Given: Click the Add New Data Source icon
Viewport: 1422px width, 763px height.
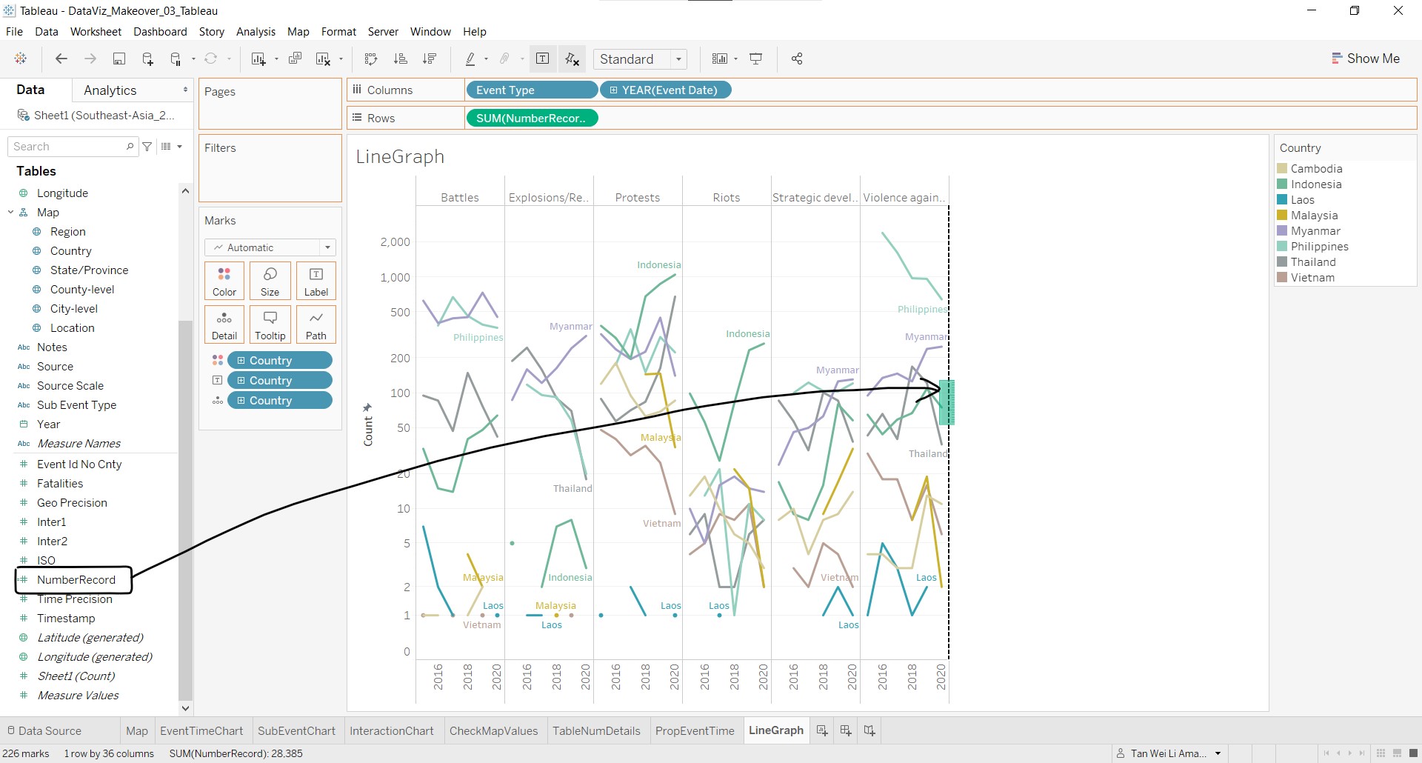Looking at the screenshot, I should (x=147, y=59).
